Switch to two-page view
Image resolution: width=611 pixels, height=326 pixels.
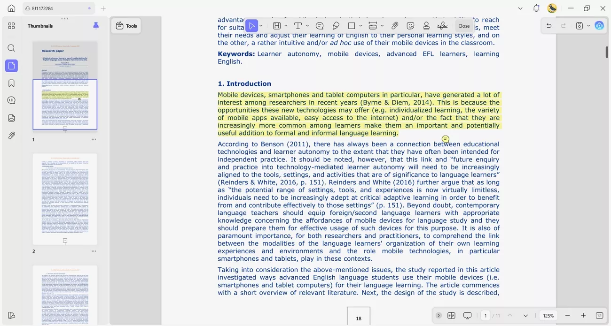click(452, 316)
